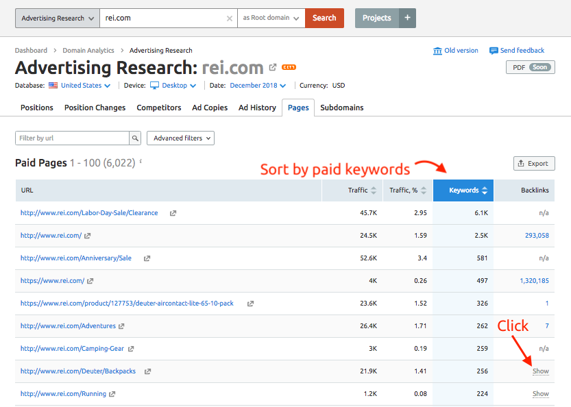Screen dimensions: 571x407
Task: Click the magnifier icon beside URL filter
Action: (136, 138)
